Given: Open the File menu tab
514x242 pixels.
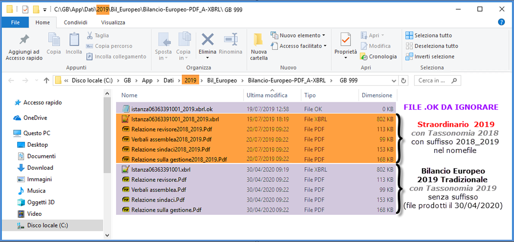Looking at the screenshot, I should point(15,22).
